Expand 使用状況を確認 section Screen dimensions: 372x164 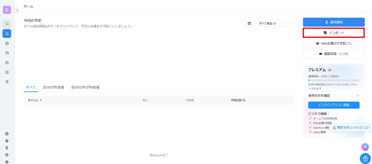click(x=334, y=96)
